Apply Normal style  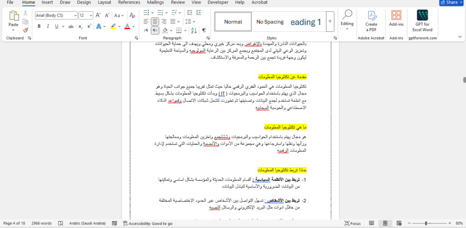[x=233, y=22]
